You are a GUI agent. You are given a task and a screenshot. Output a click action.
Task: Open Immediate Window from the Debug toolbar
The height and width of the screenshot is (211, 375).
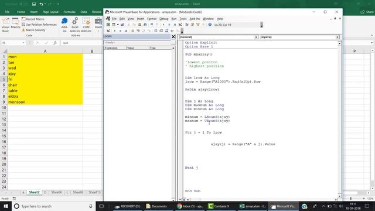161,30
